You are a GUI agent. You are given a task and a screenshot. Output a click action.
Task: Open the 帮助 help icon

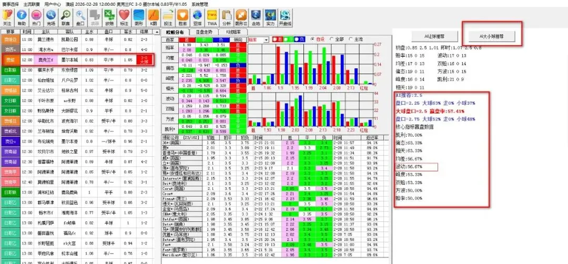tap(22, 17)
